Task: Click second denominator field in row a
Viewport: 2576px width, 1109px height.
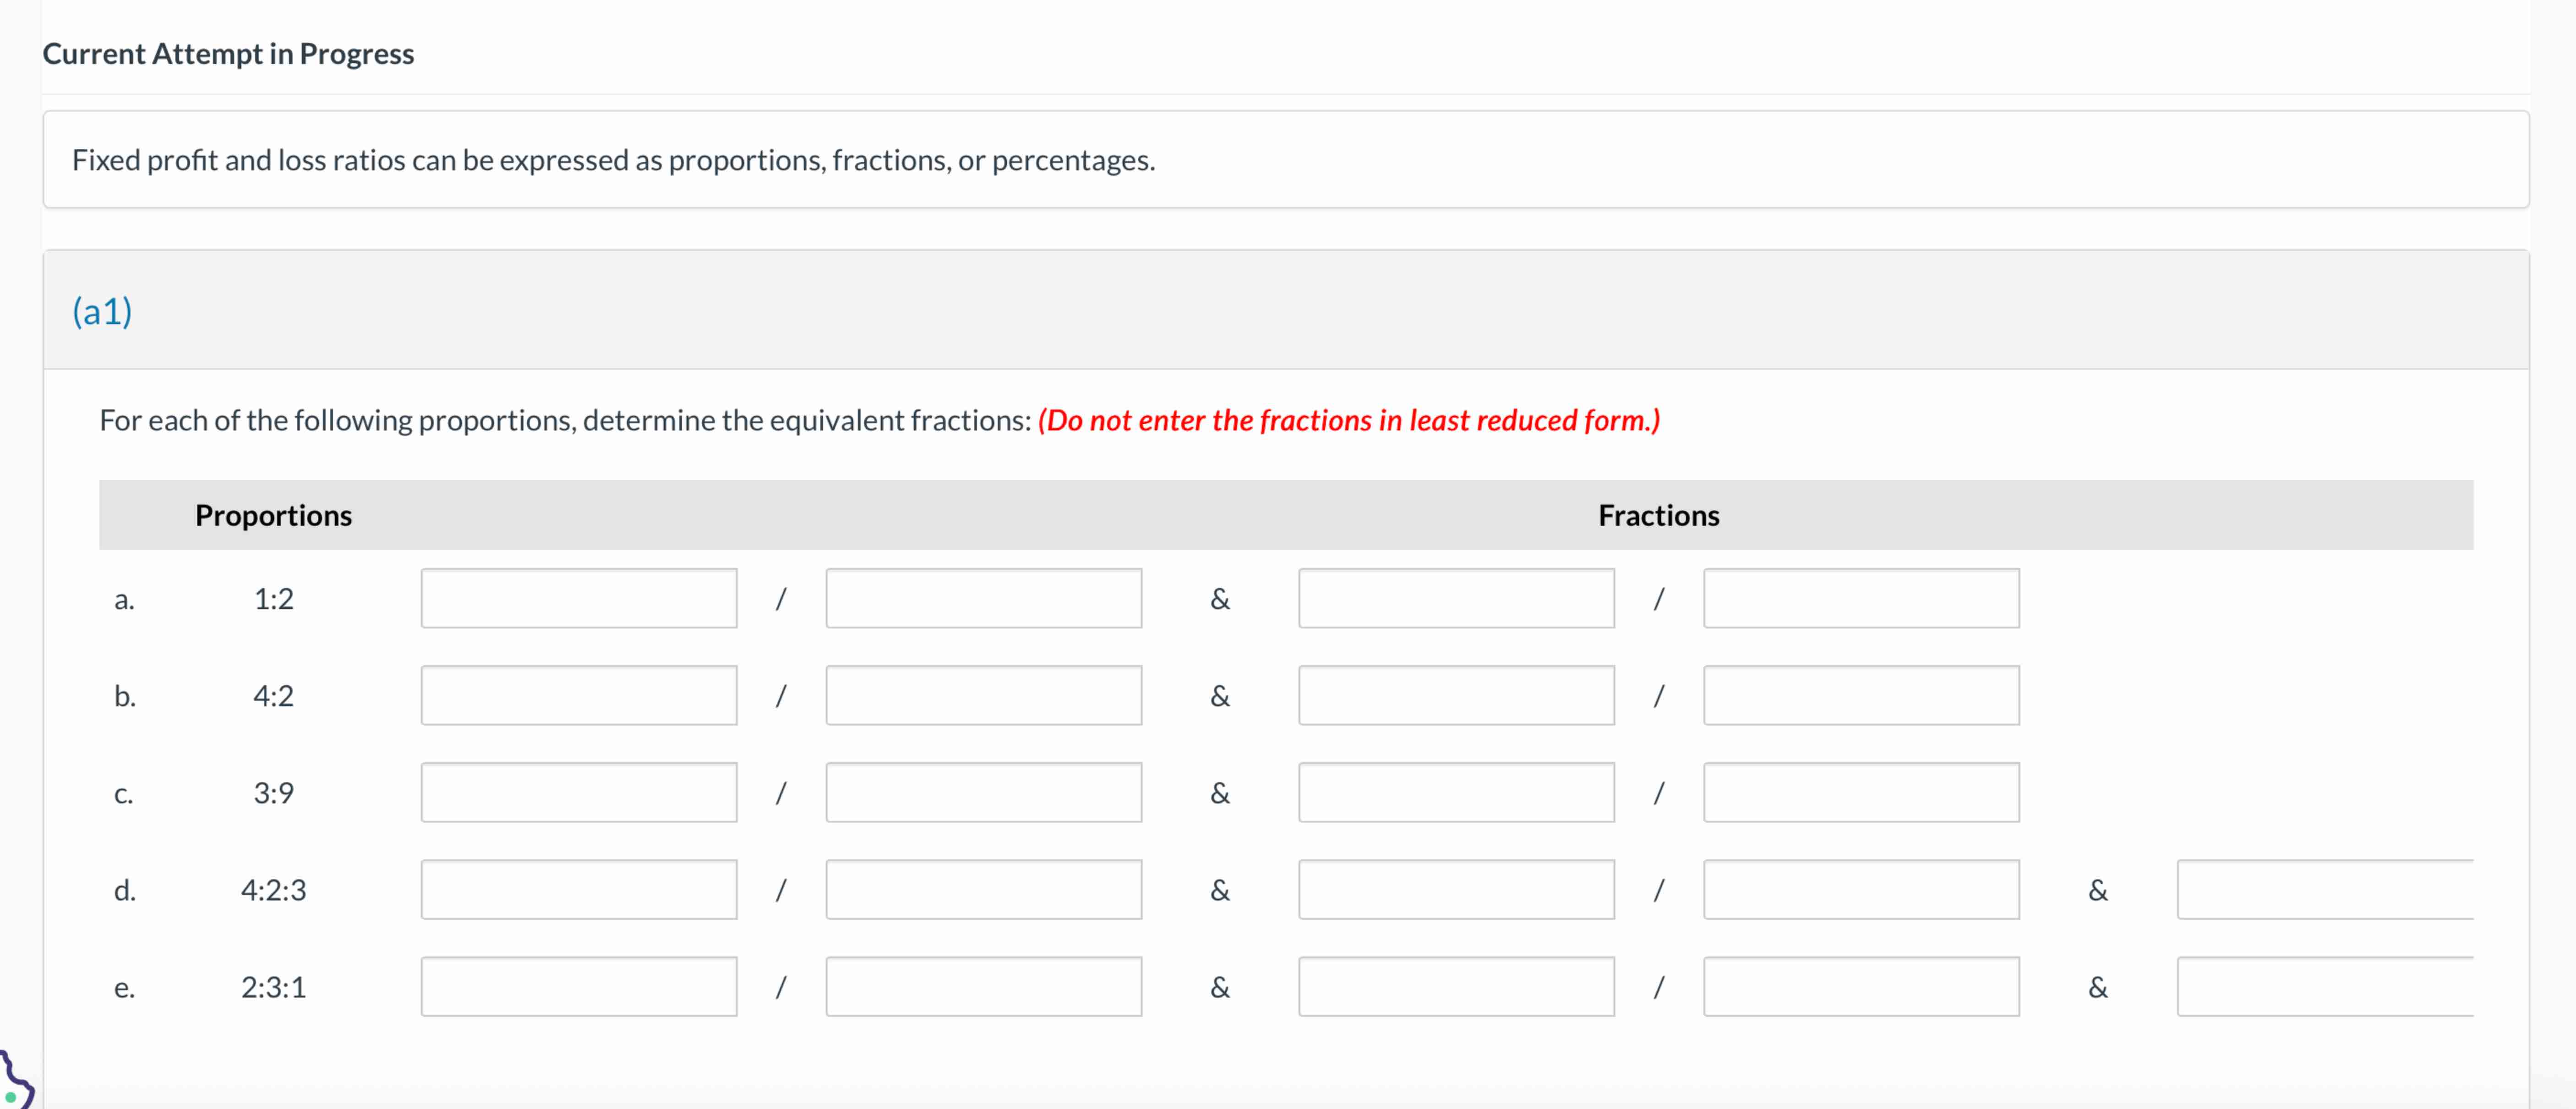Action: (1861, 598)
